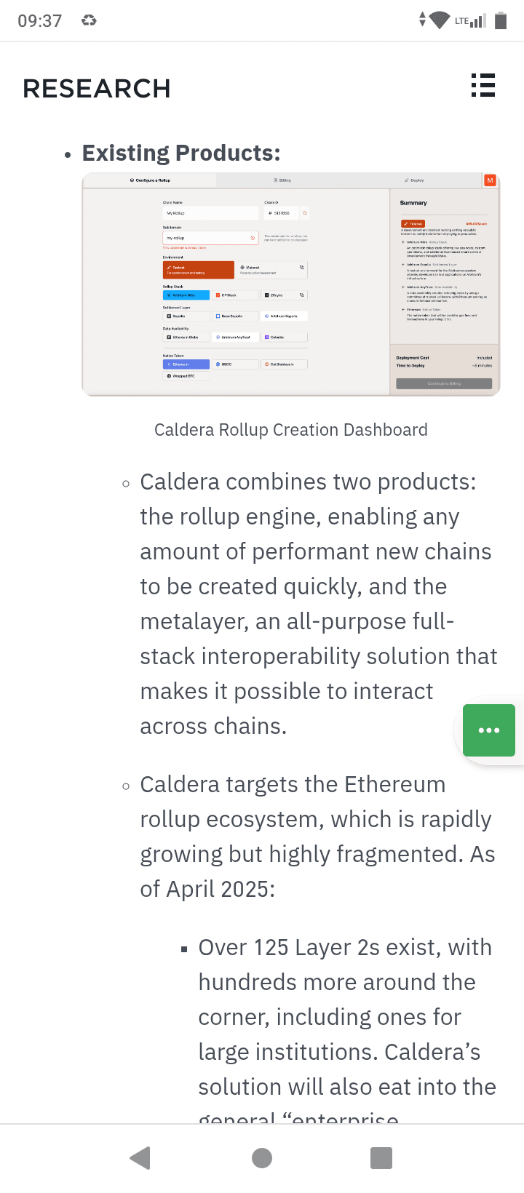Tap the Android back navigation triangle

140,1157
